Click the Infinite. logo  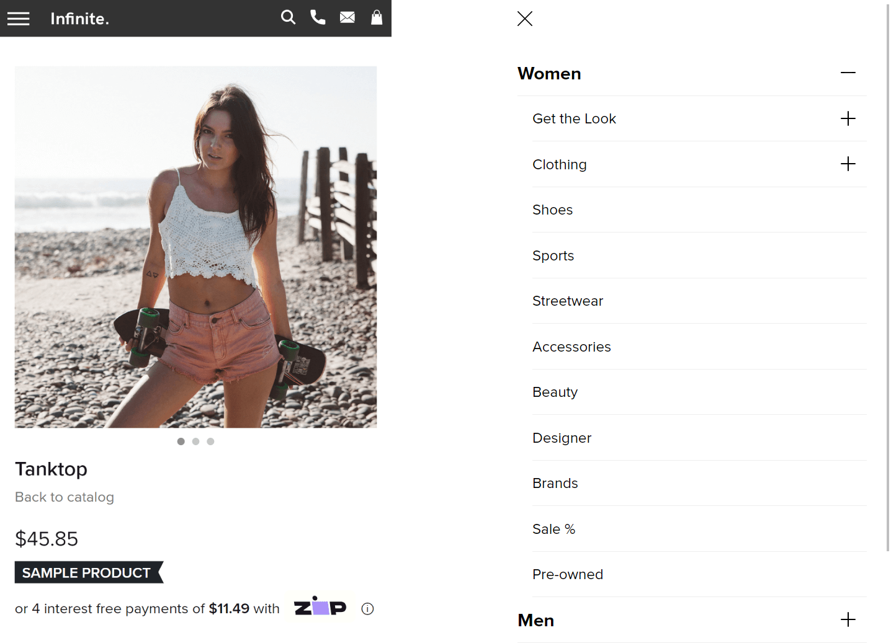coord(79,19)
